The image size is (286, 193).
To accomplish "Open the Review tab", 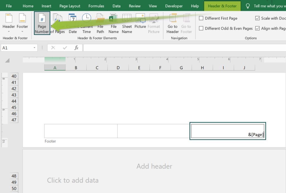I will (x=135, y=6).
